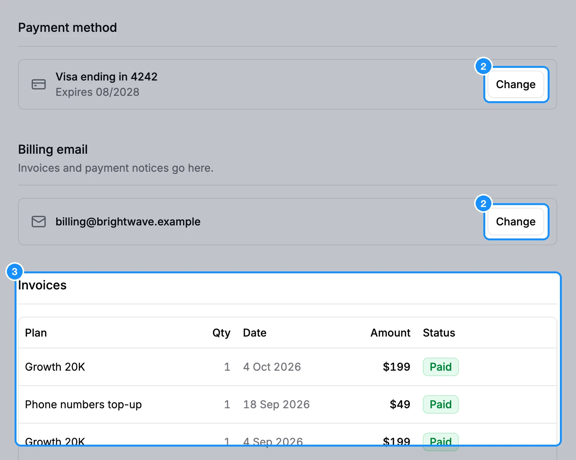This screenshot has height=460, width=576.
Task: Select the Qty column header
Action: [221, 333]
